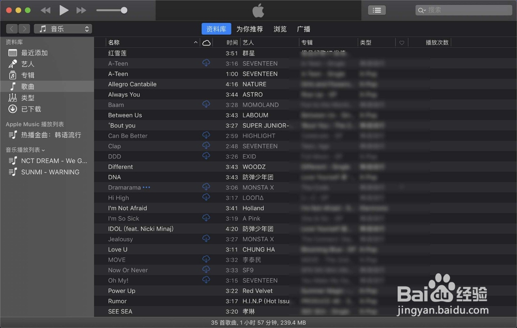Download MOVE via cloud icon

pyautogui.click(x=206, y=259)
